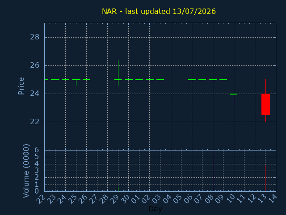Screen dimensions: 286x215
Task: Click the Price axis label
Action: coord(21,86)
